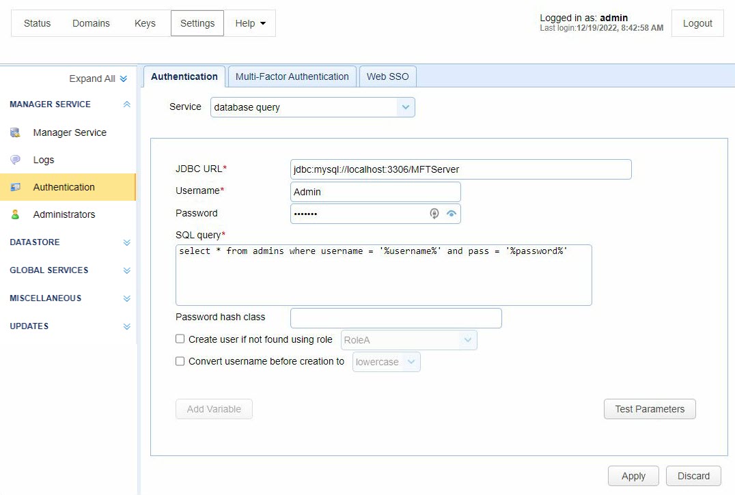The image size is (735, 495).
Task: Switch to Multi-Factor Authentication tab
Action: click(x=292, y=76)
